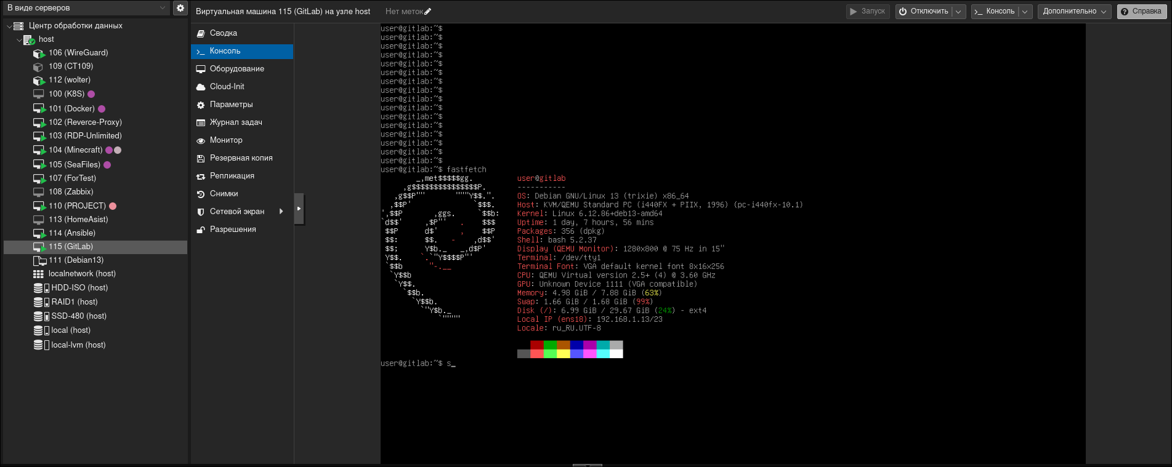Click the pink tag dot on 110 (PROJECT)
Viewport: 1172px width, 467px height.
[x=113, y=206]
